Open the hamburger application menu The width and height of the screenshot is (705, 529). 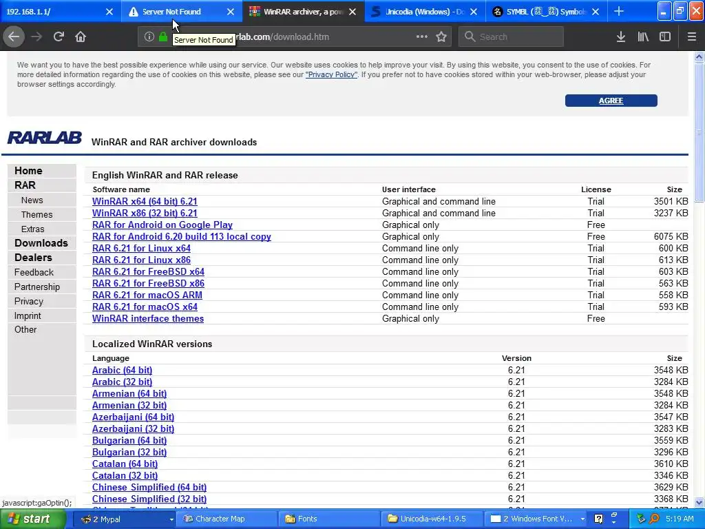tap(692, 37)
